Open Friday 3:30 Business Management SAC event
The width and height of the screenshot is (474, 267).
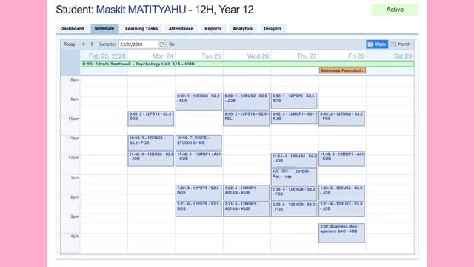click(x=341, y=233)
